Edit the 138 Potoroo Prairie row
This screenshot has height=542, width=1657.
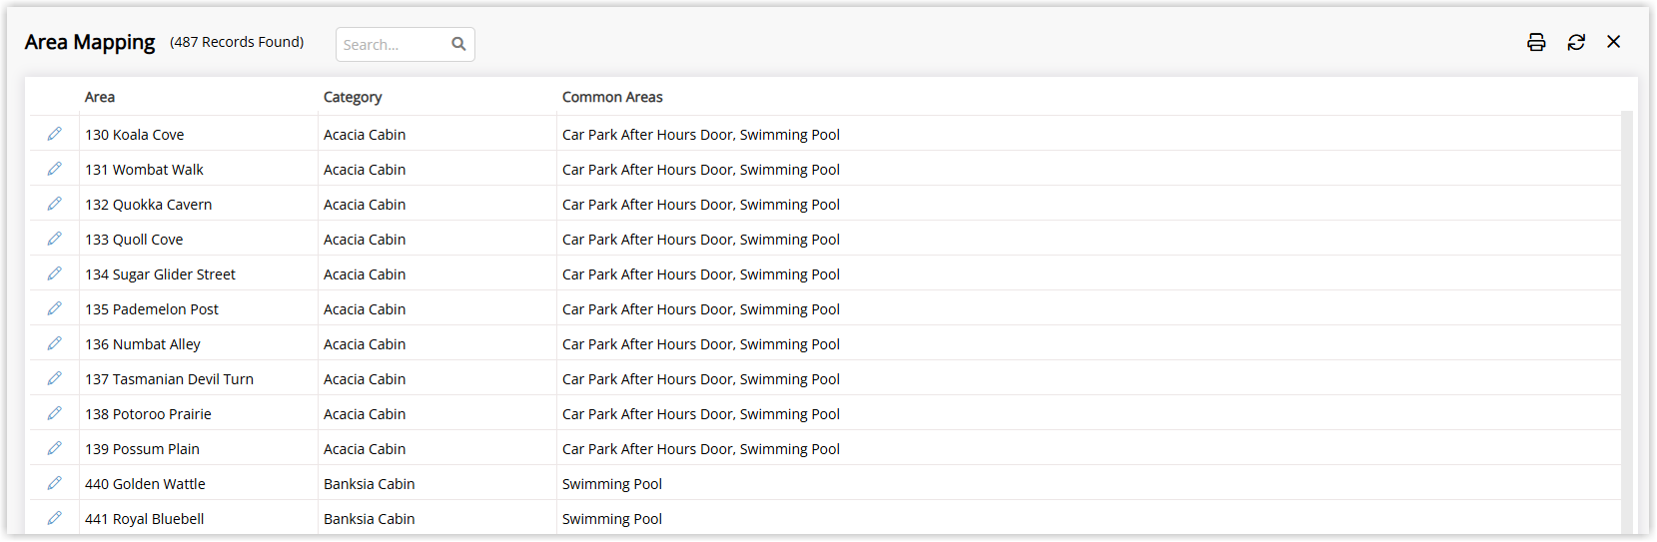pyautogui.click(x=55, y=413)
